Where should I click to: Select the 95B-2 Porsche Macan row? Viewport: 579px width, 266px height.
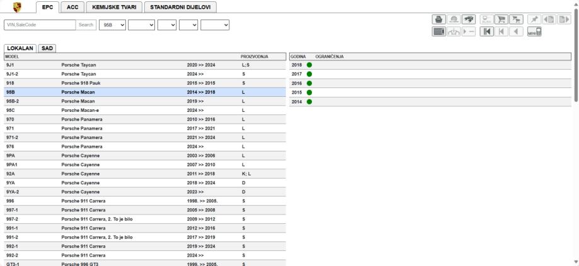pyautogui.click(x=145, y=101)
